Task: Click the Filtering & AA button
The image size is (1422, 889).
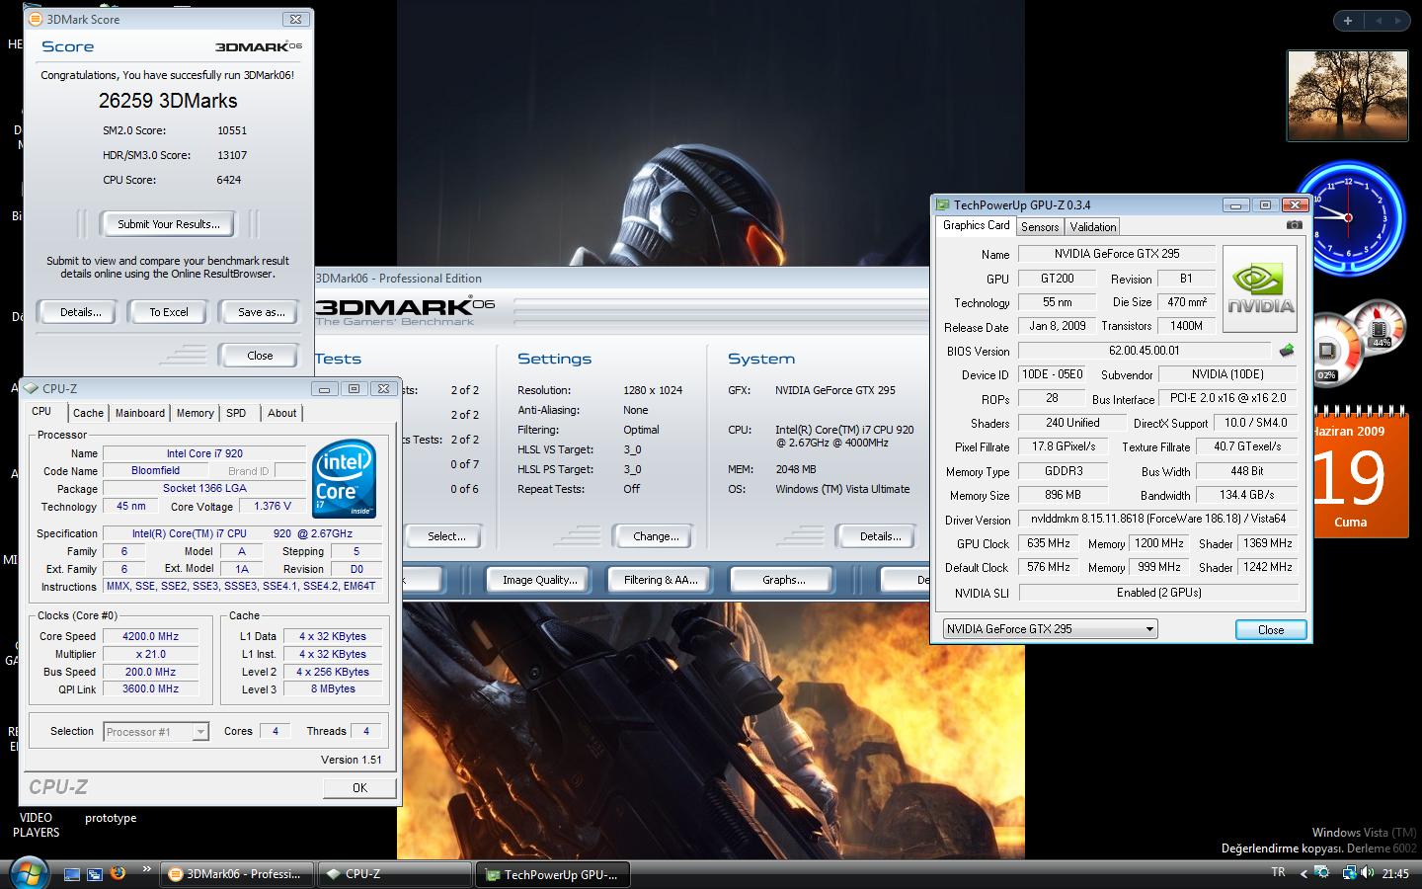Action: click(x=660, y=580)
